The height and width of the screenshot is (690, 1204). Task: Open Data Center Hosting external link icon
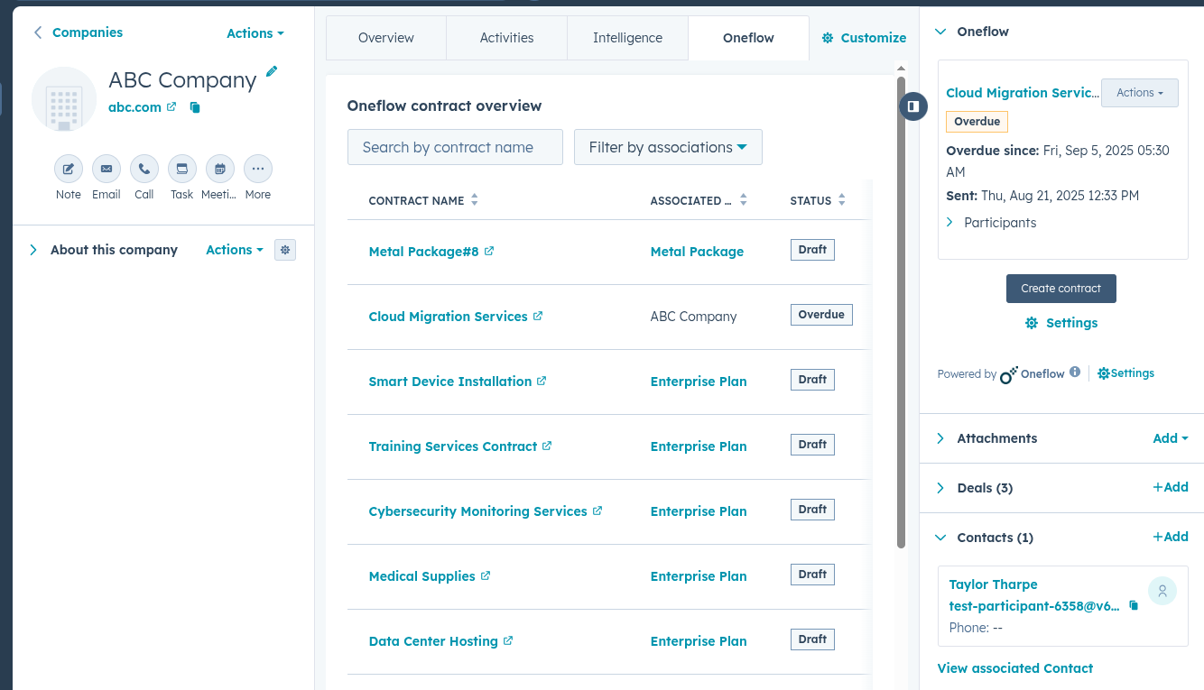tap(508, 640)
